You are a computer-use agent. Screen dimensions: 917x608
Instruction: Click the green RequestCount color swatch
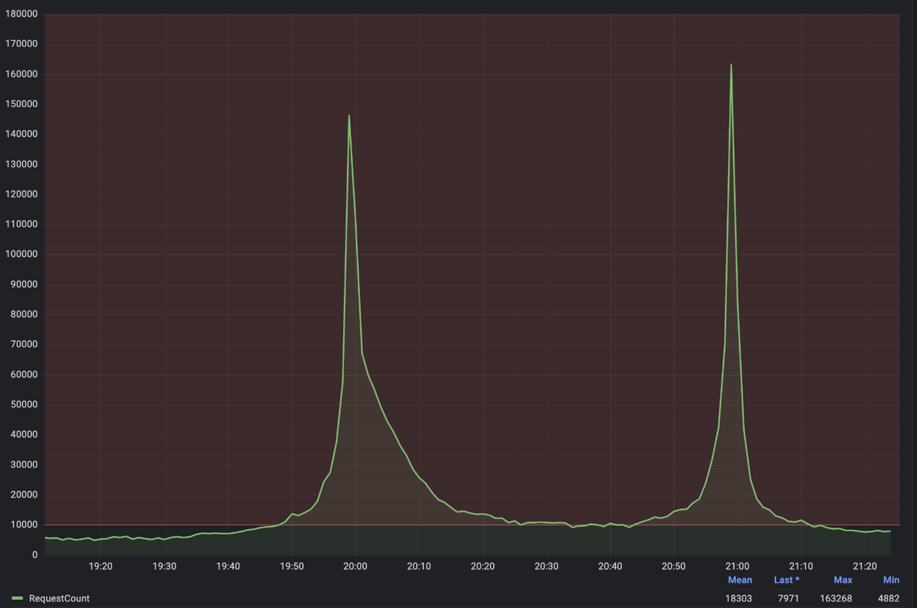click(x=17, y=598)
